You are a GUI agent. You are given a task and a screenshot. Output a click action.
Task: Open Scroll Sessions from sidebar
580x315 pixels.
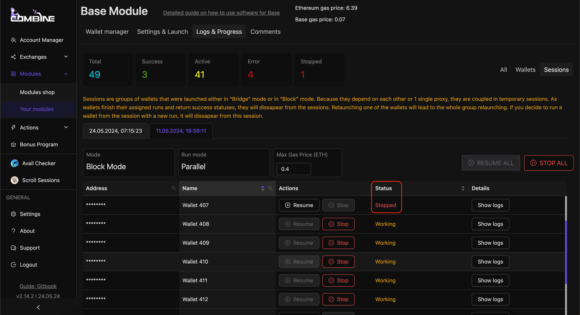coord(40,180)
